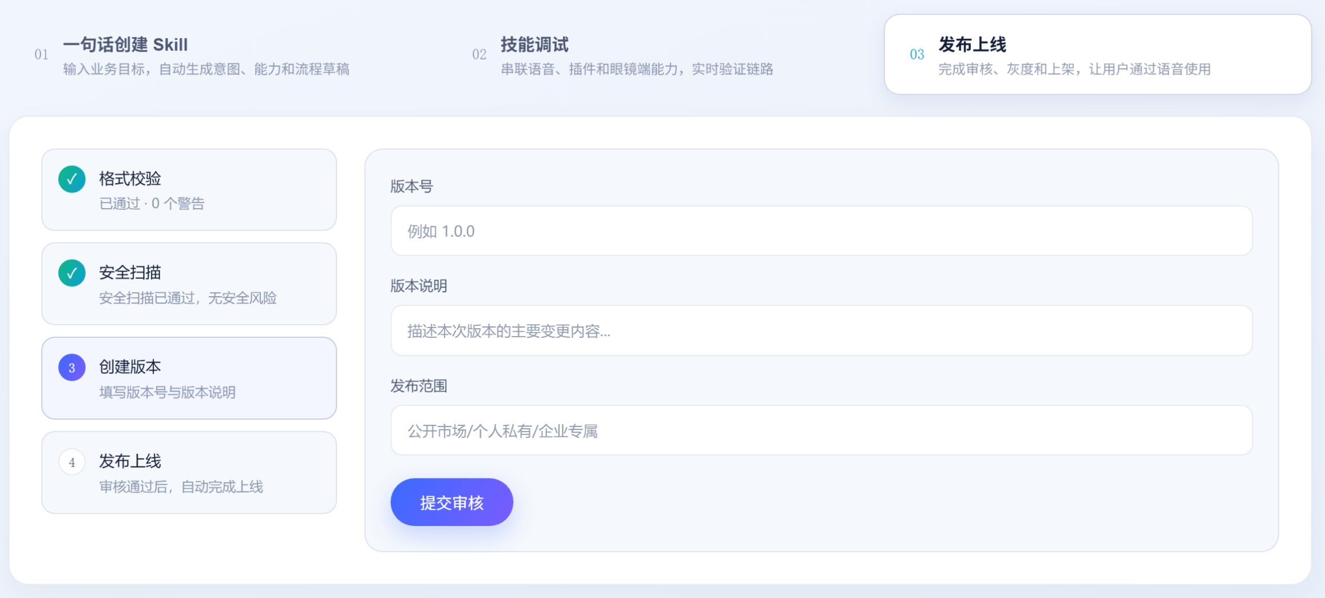Select the 创建版本 step card

coord(189,378)
